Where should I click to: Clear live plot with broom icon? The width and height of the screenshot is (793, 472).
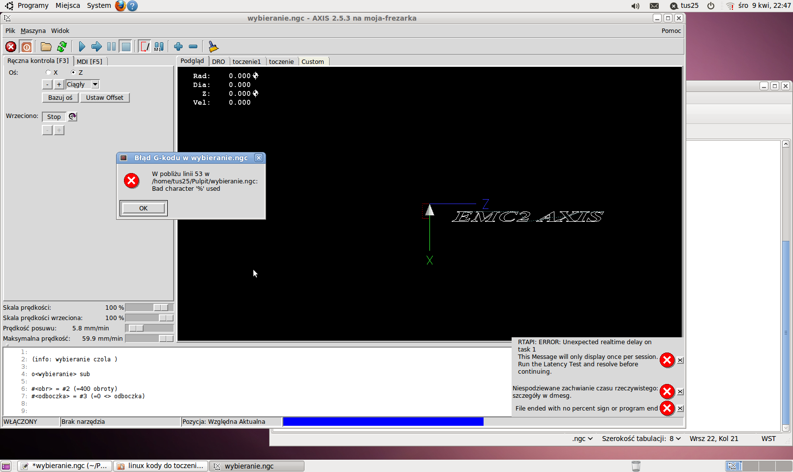[x=213, y=47]
